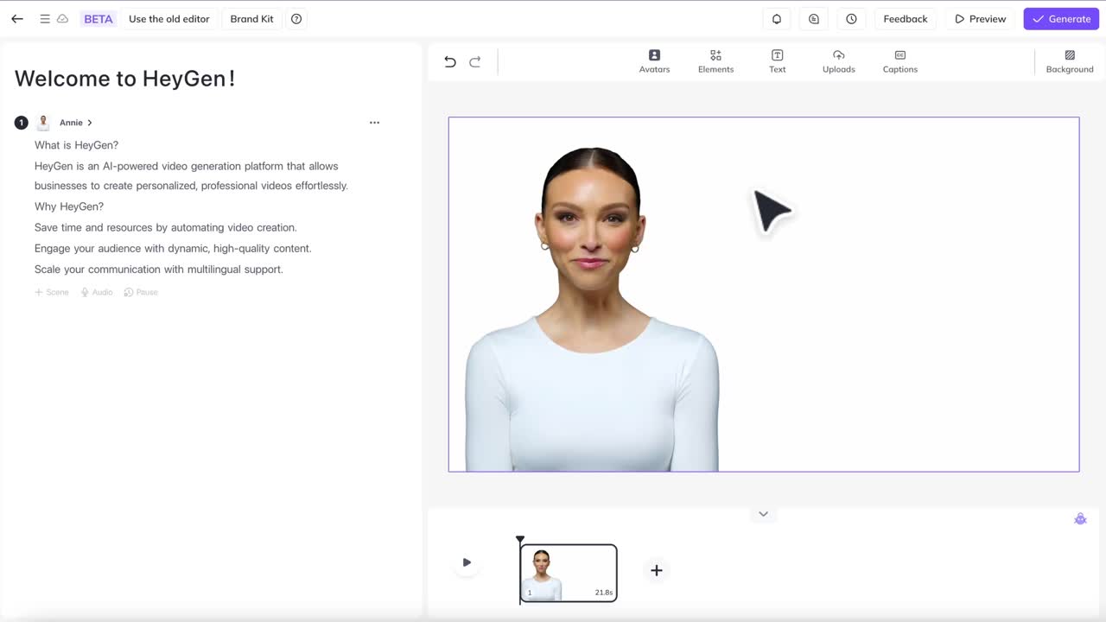Click the Annie avatar thumbnail in script
The image size is (1106, 622).
43,123
